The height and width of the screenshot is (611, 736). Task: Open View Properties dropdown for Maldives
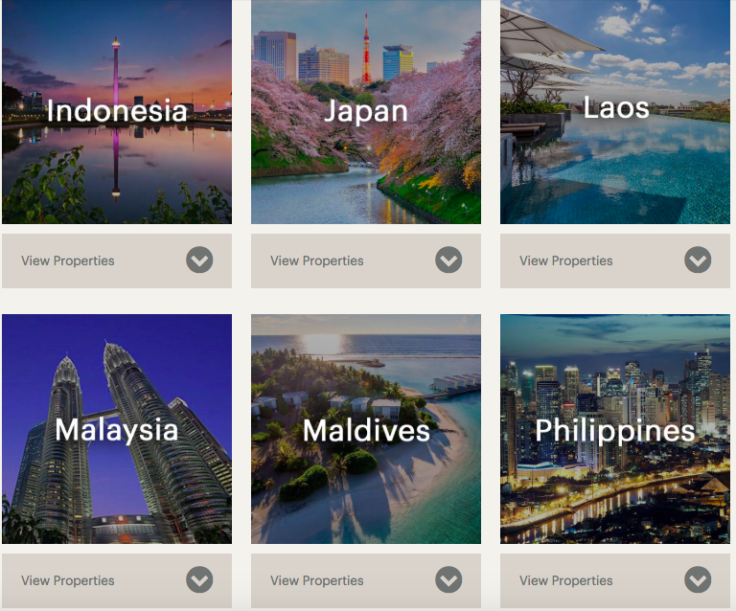(x=366, y=580)
